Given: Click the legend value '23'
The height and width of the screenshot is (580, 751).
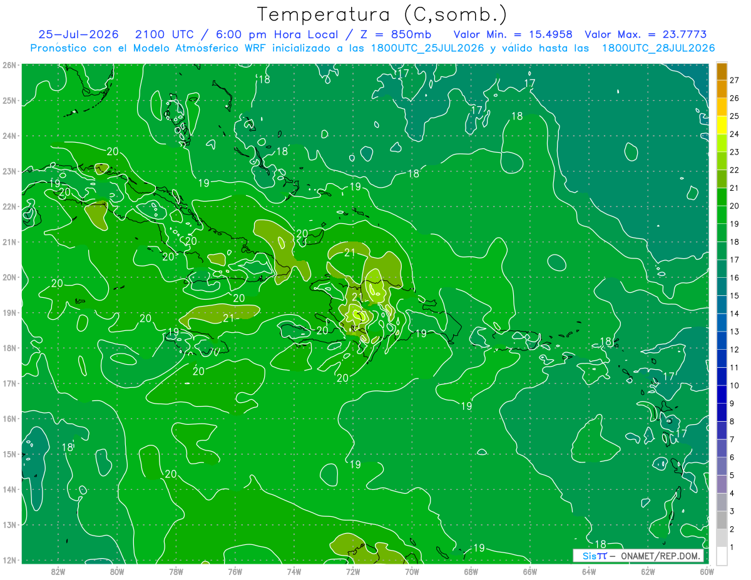Looking at the screenshot, I should pos(735,152).
